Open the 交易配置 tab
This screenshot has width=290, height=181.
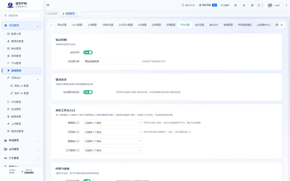tap(171, 25)
